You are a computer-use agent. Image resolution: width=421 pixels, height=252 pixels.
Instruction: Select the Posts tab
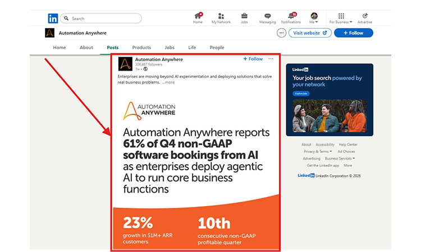(112, 48)
